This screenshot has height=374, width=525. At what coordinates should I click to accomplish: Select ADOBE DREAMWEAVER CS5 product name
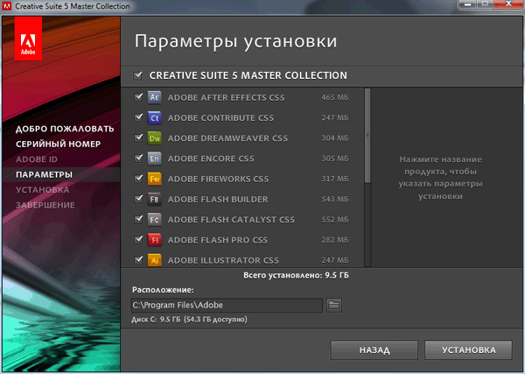227,138
